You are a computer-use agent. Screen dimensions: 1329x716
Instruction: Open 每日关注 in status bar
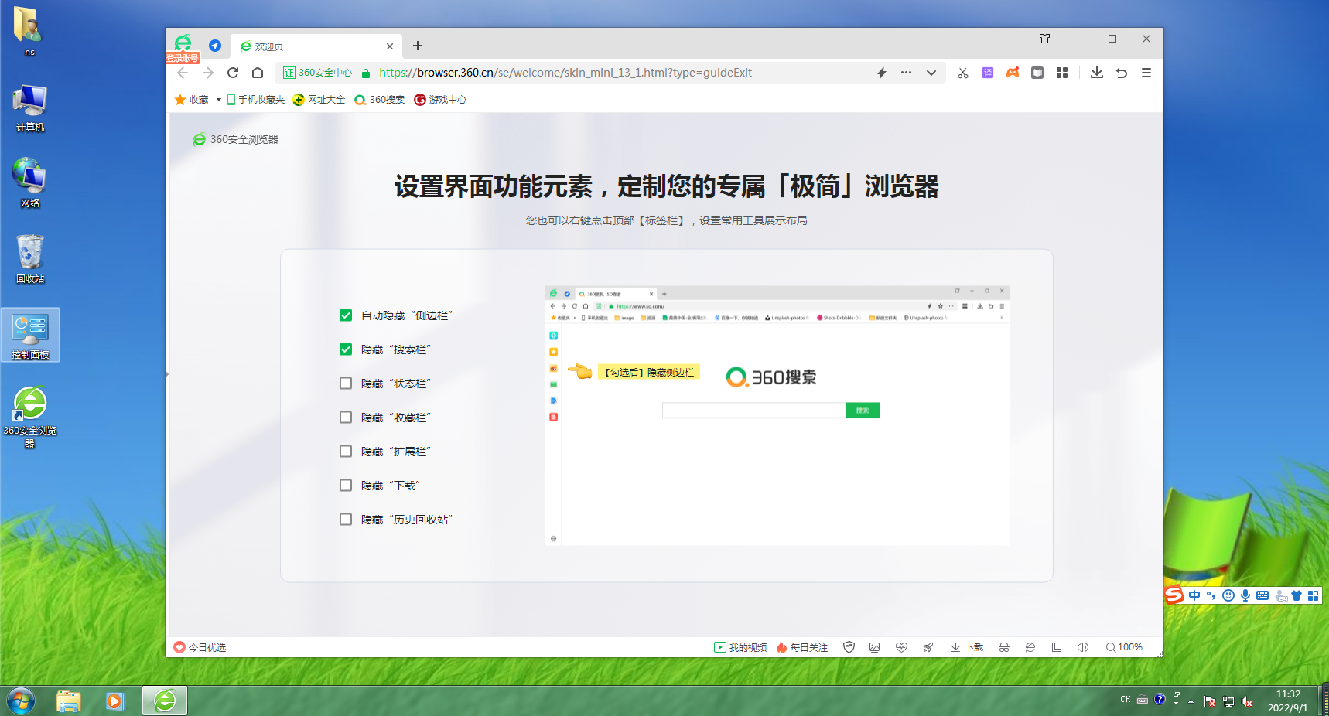tap(802, 647)
